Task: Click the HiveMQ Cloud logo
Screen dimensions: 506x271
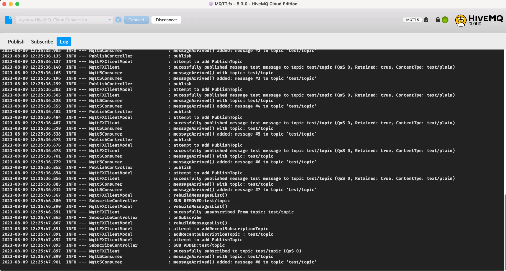Action: click(479, 20)
